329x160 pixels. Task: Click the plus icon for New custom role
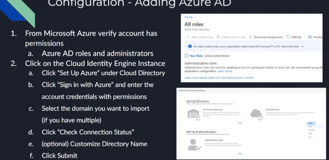(188, 37)
